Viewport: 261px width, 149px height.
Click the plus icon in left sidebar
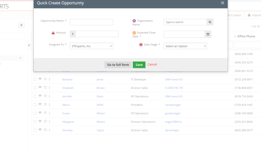click(21, 25)
